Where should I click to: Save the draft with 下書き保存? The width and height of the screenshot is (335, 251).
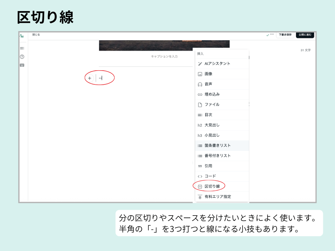(x=284, y=35)
